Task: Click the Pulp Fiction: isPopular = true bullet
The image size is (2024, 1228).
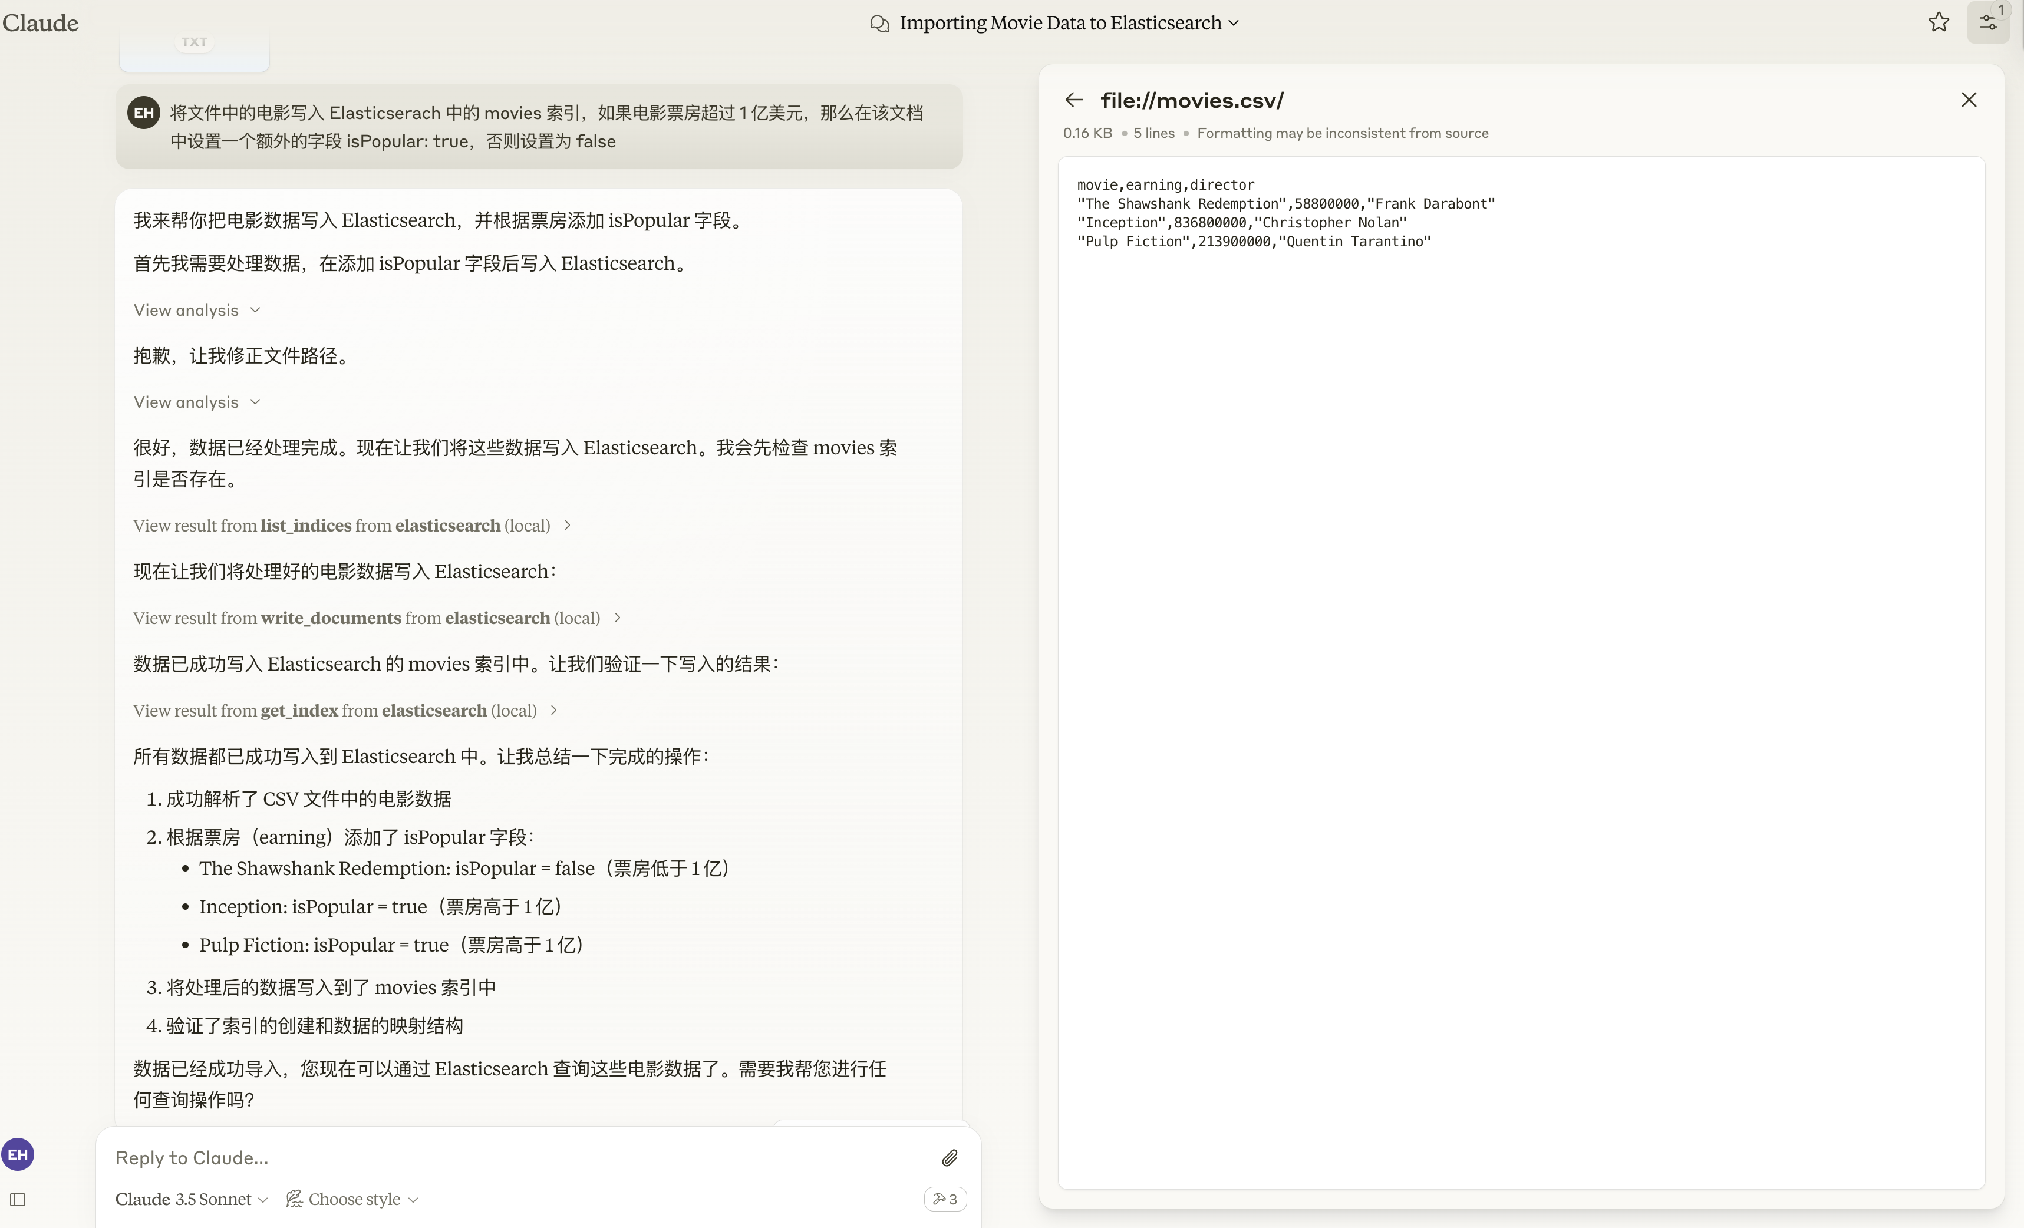Action: click(392, 945)
